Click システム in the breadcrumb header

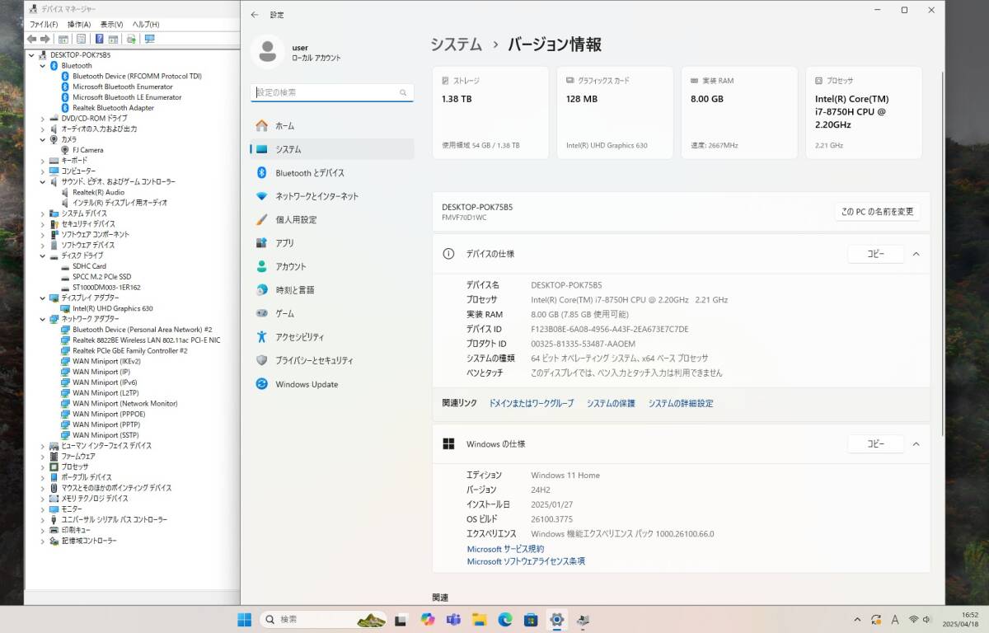[457, 45]
